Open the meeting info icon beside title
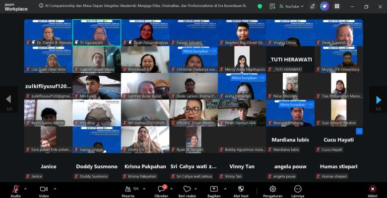Image resolution: width=387 pixels, height=198 pixels. (x=41, y=5)
